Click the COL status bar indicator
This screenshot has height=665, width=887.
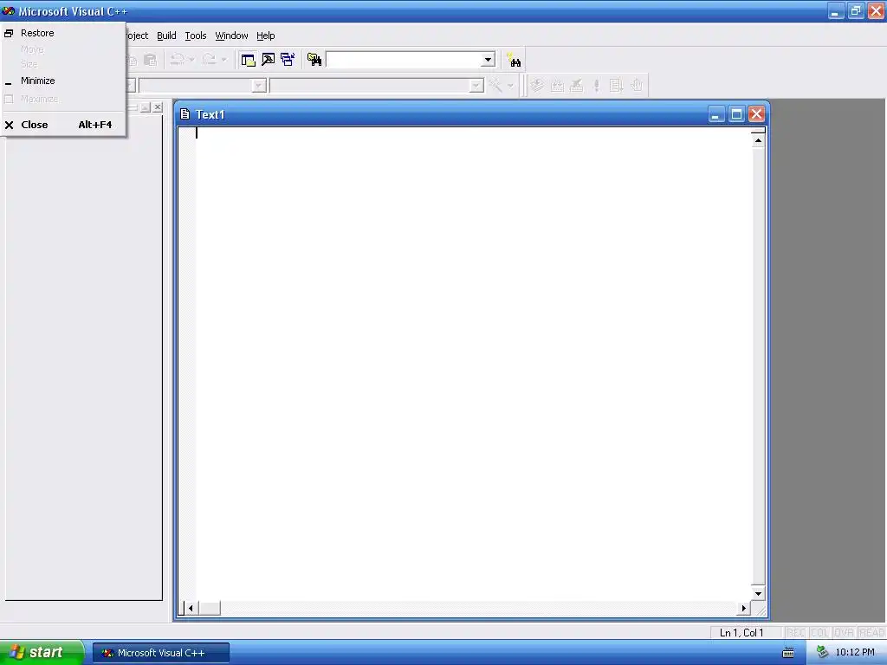tap(819, 632)
